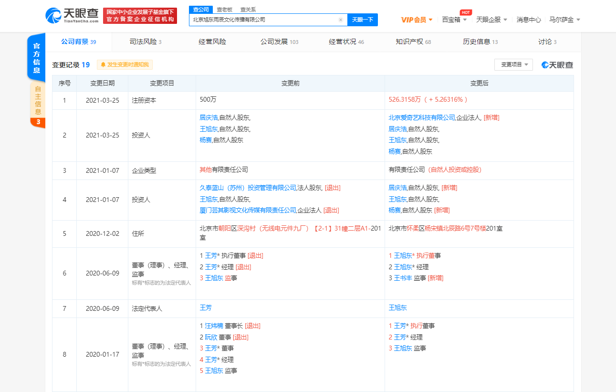Click the TianYanCha watermark logo above table
Image resolution: width=616 pixels, height=392 pixels.
(x=557, y=65)
